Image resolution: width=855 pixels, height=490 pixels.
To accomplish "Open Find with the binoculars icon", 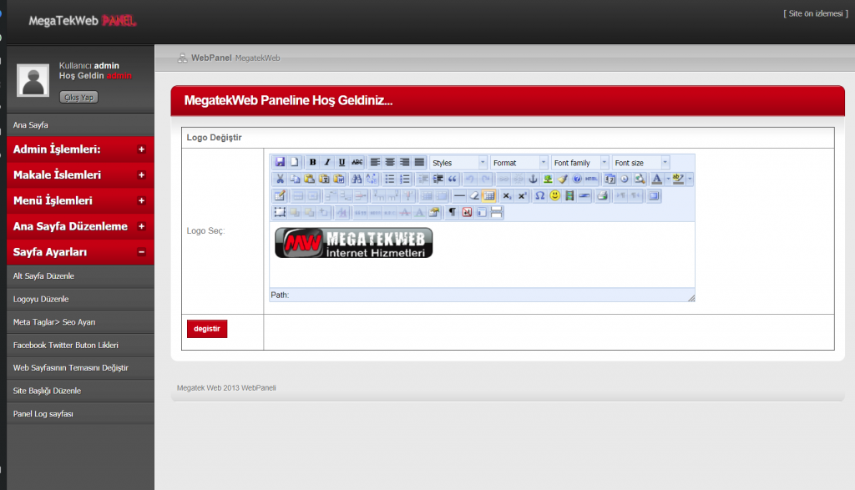I will click(357, 179).
